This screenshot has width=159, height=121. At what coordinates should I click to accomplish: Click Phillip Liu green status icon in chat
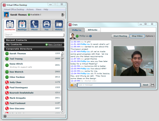coord(77,36)
